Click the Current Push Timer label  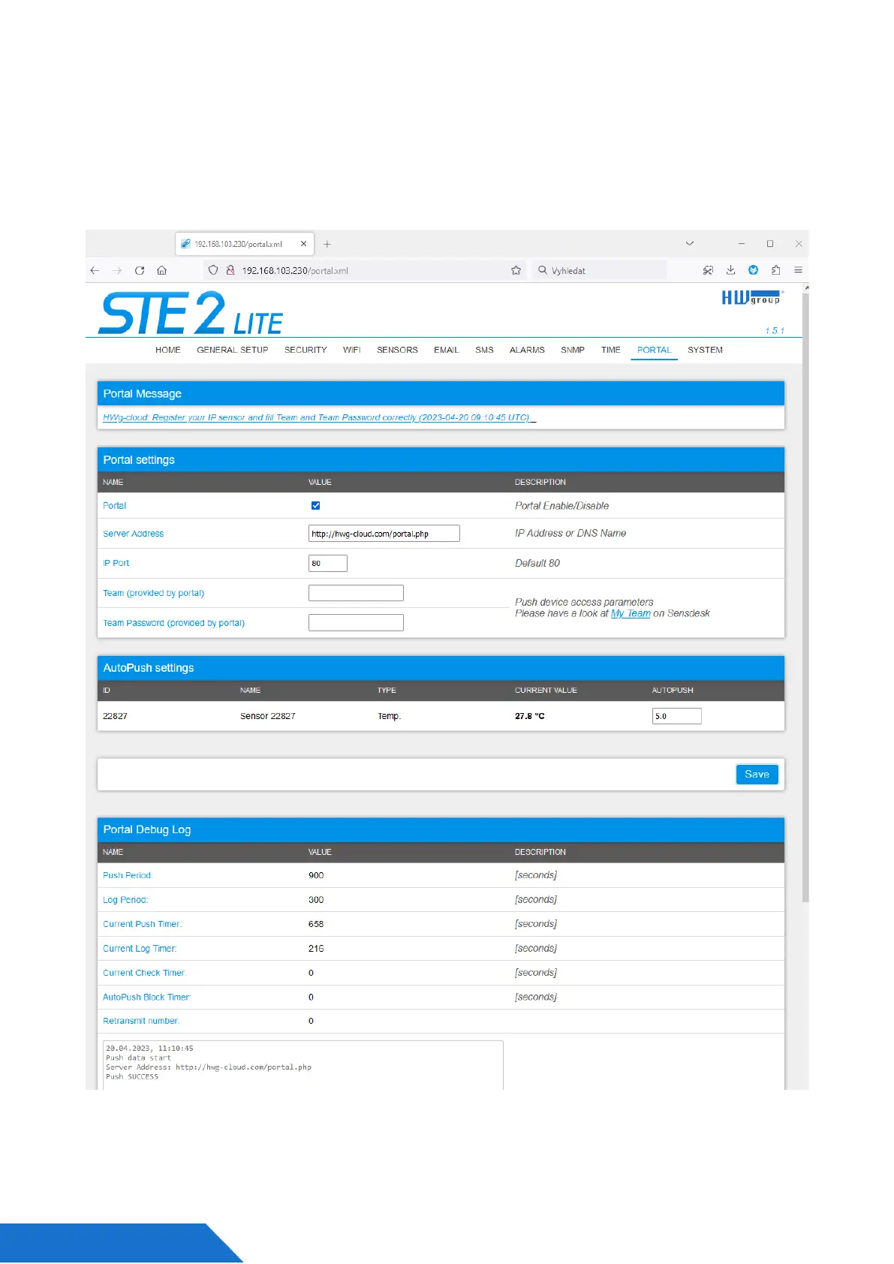coord(143,925)
